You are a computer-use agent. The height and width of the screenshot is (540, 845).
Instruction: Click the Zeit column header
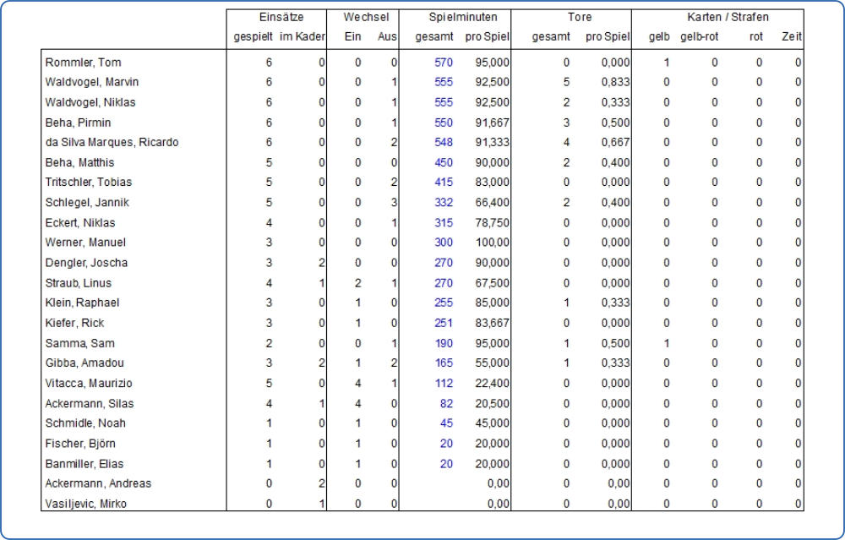click(792, 37)
